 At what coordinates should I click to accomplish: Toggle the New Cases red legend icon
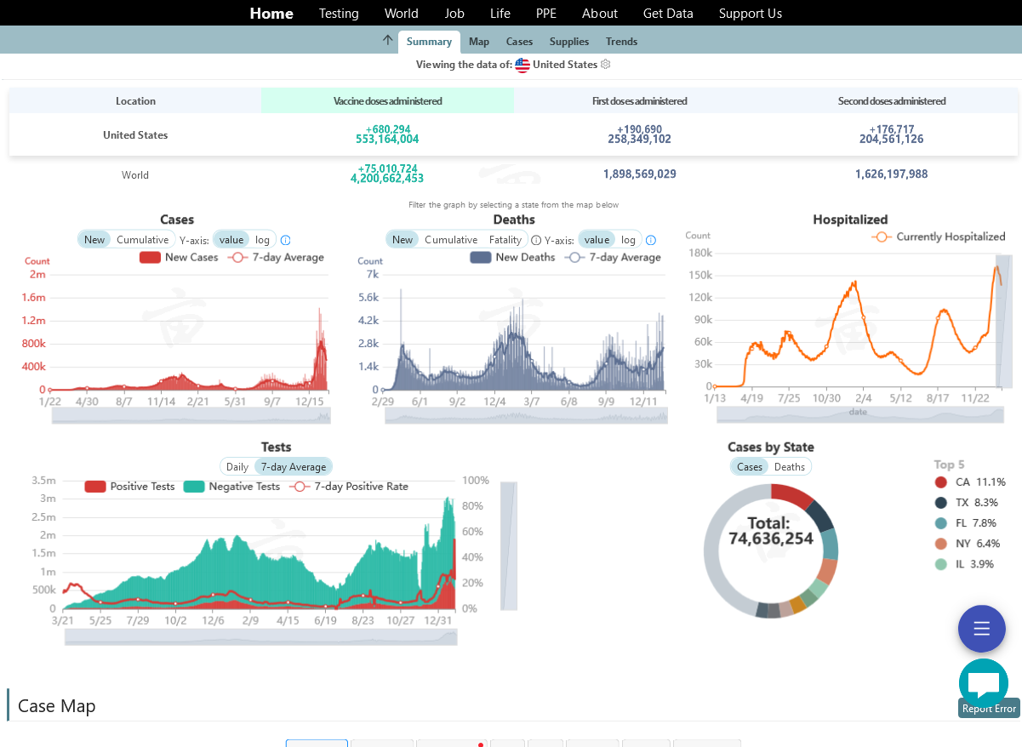coord(151,257)
